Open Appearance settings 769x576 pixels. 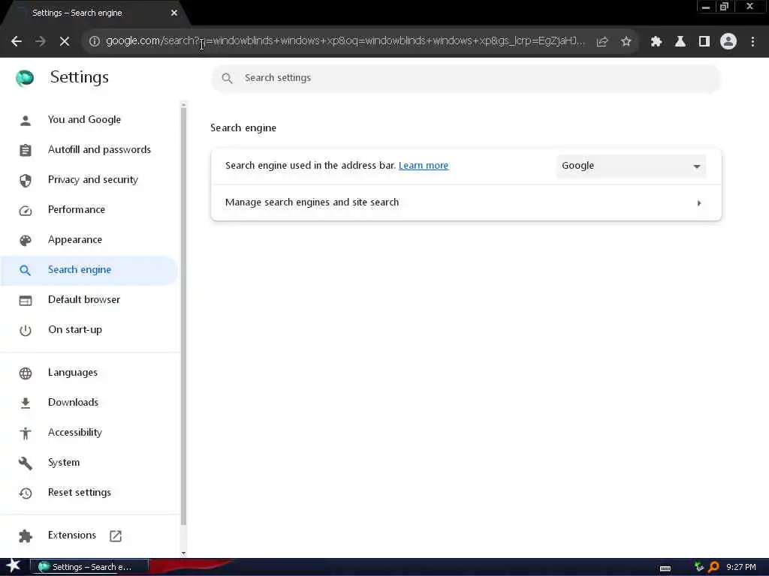(x=75, y=239)
